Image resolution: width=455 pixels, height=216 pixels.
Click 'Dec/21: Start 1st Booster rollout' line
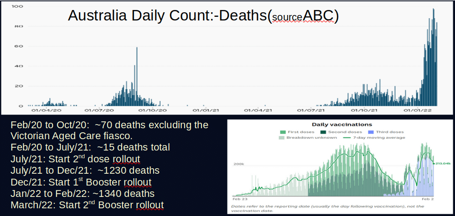point(81,182)
